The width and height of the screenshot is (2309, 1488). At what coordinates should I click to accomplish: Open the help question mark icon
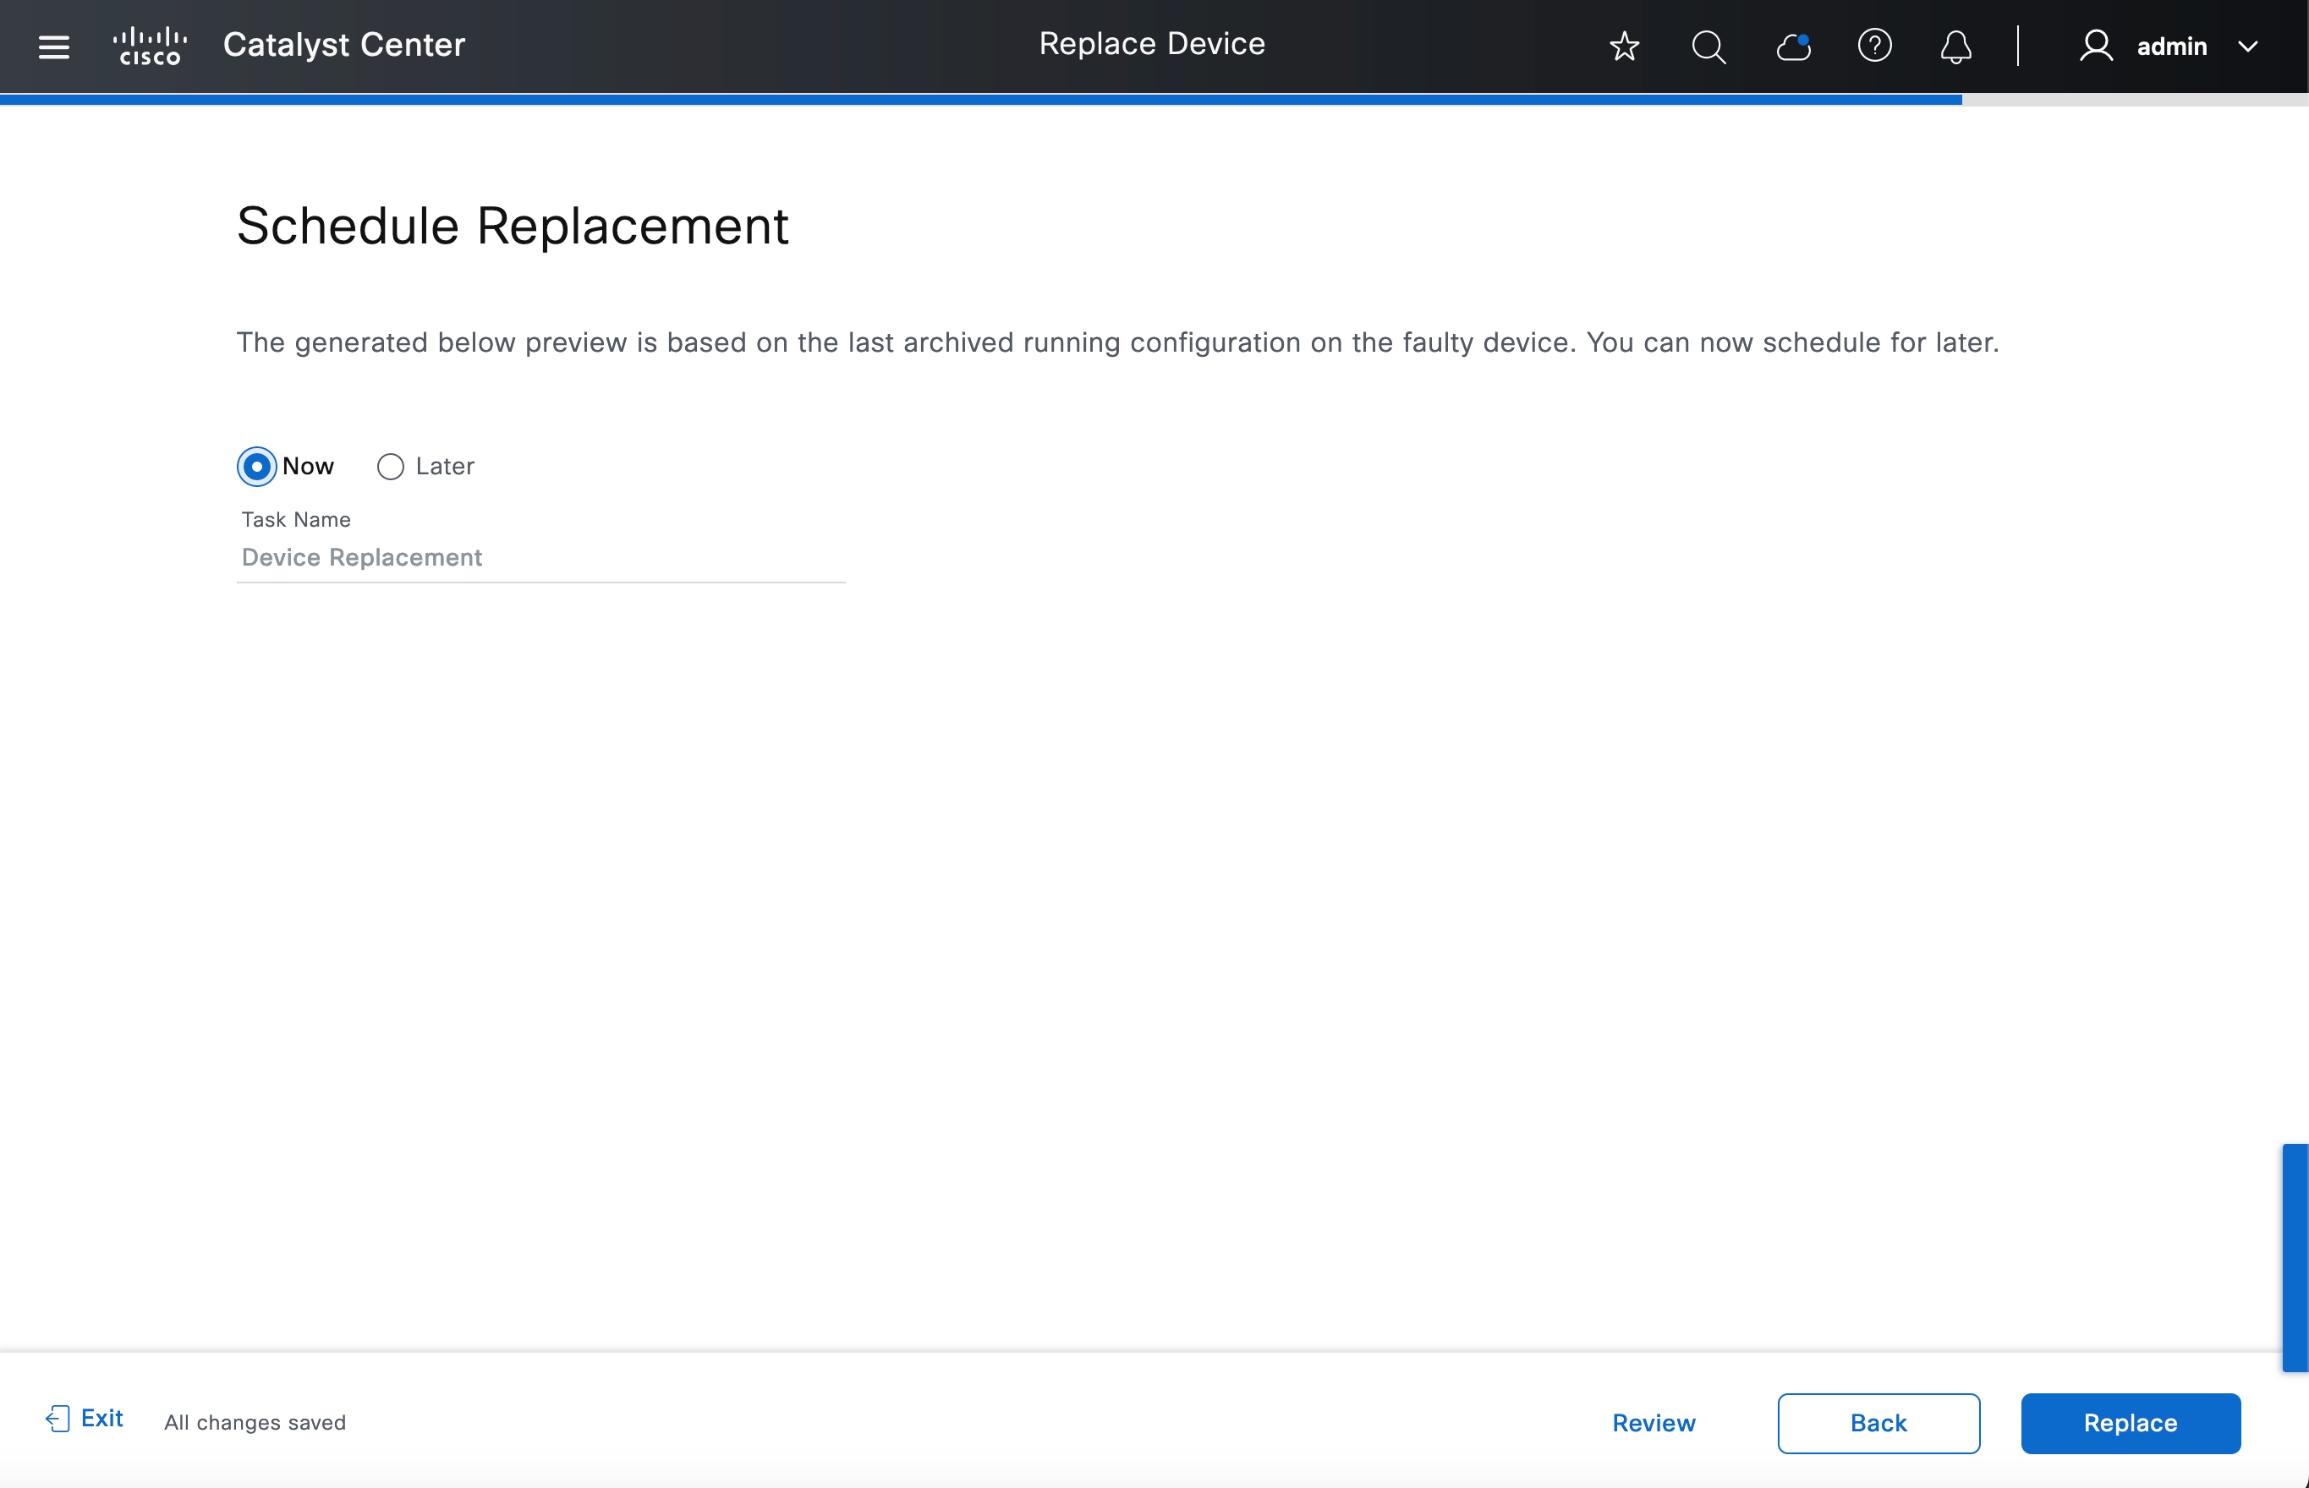click(x=1874, y=46)
